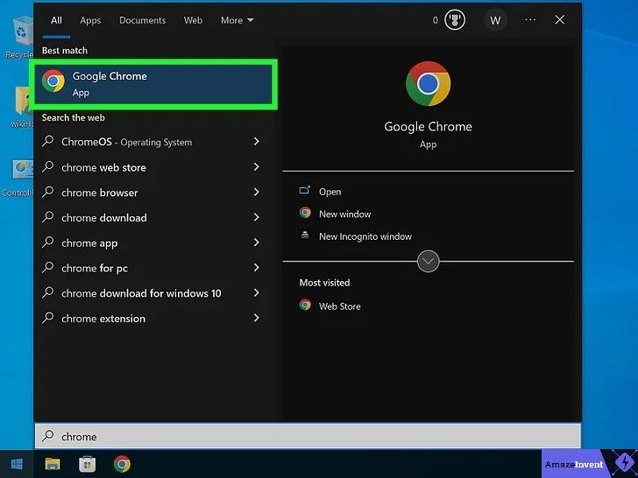Click the Chrome icon beside Web Store
Viewport: 638px width, 478px height.
tap(305, 305)
